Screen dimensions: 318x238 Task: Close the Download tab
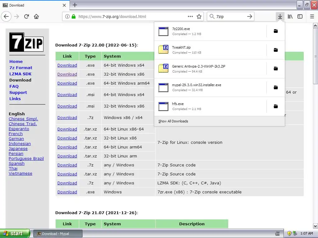64,5
